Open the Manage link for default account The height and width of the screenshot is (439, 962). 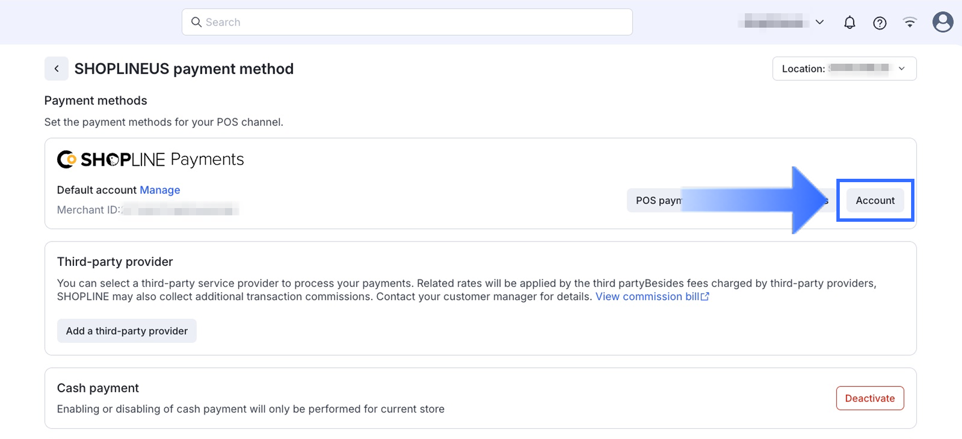click(160, 190)
